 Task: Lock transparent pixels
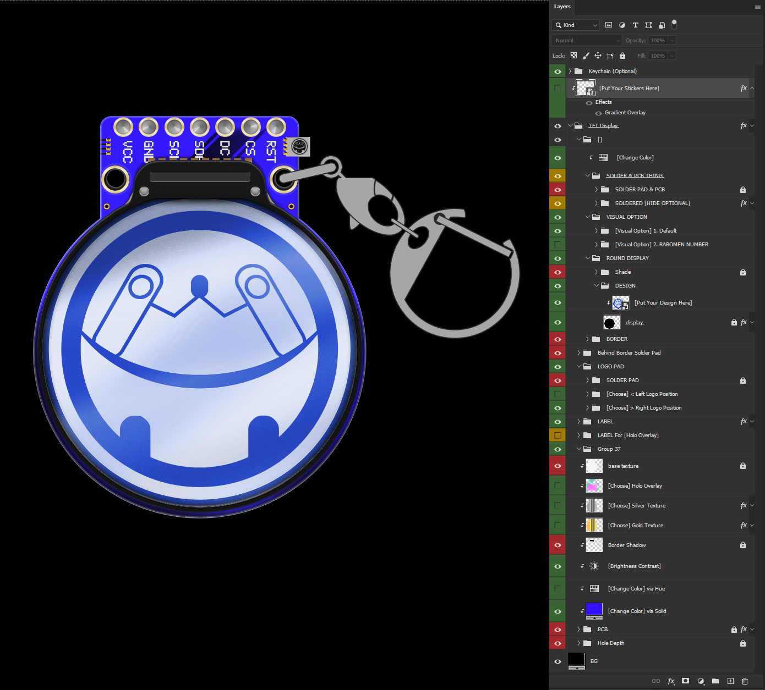[573, 56]
